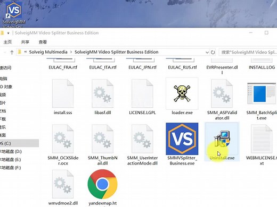Go up one folder level arrow
277x207 pixels.
tap(12, 52)
